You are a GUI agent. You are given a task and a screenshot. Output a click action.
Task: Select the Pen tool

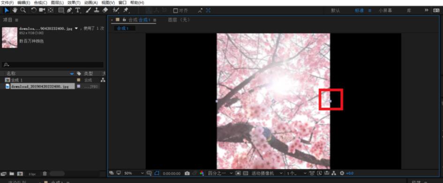69,10
